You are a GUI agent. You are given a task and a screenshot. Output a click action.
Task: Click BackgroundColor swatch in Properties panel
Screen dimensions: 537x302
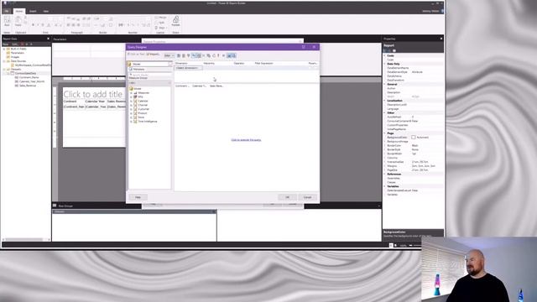pos(414,138)
